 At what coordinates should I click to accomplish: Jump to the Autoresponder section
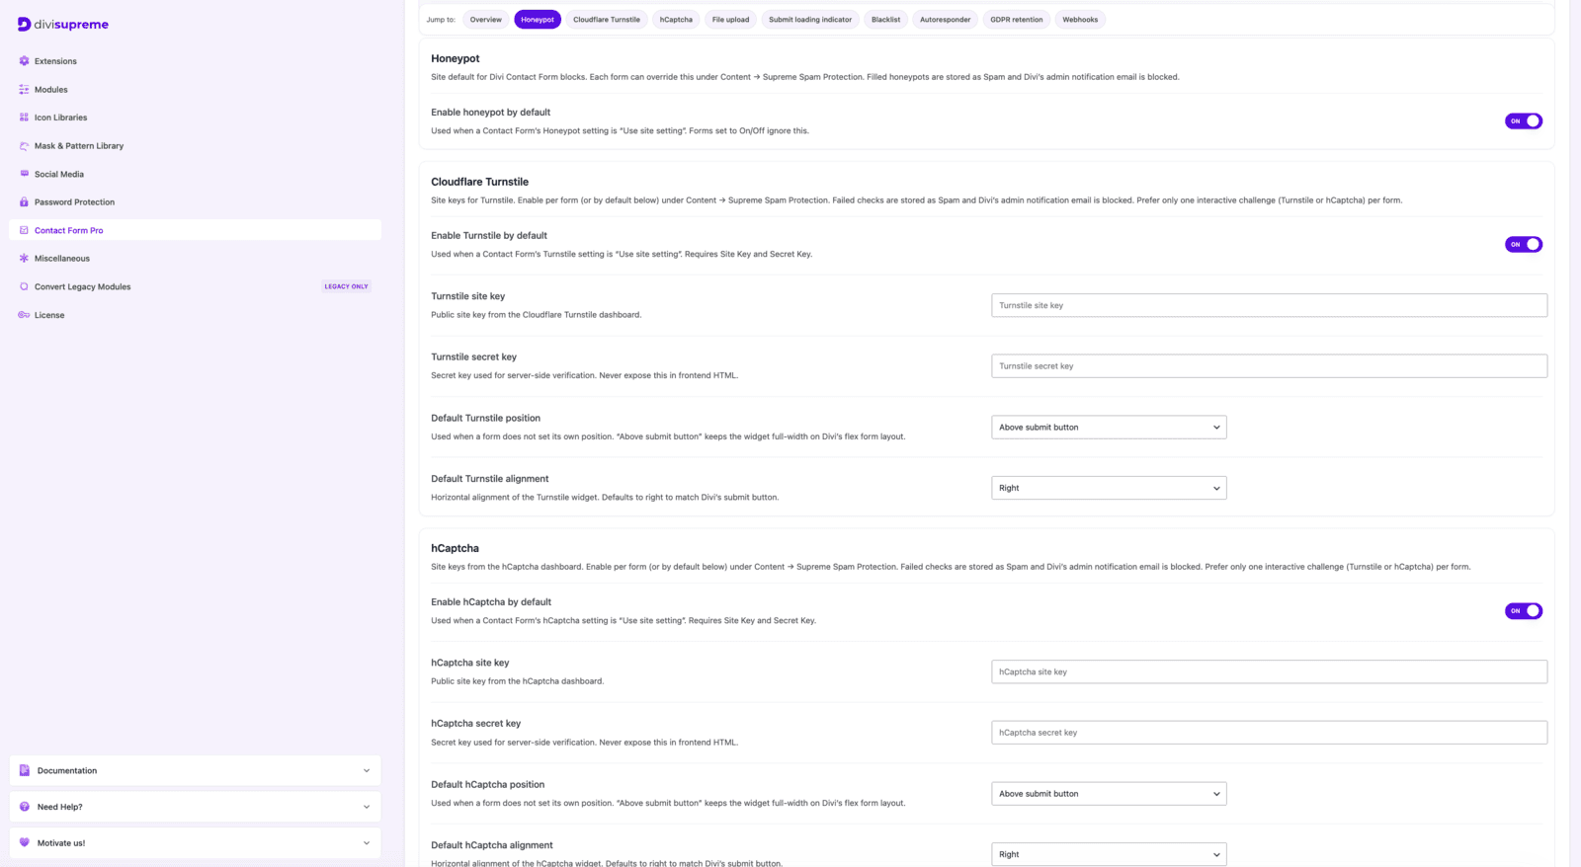click(946, 19)
